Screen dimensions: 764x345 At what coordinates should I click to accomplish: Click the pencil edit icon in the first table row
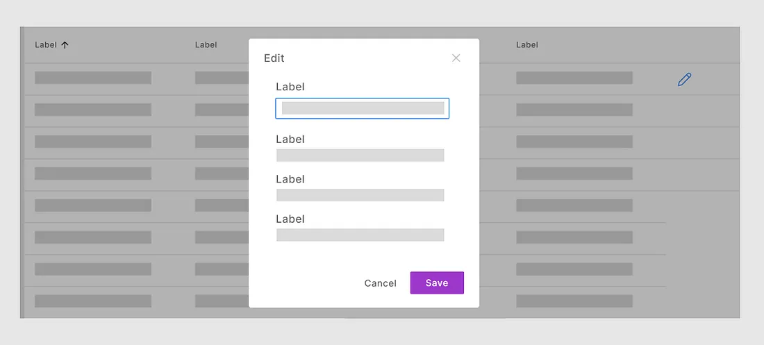[684, 79]
